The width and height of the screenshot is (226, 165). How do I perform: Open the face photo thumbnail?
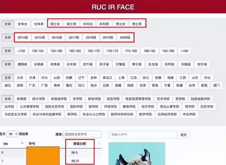coord(137,154)
